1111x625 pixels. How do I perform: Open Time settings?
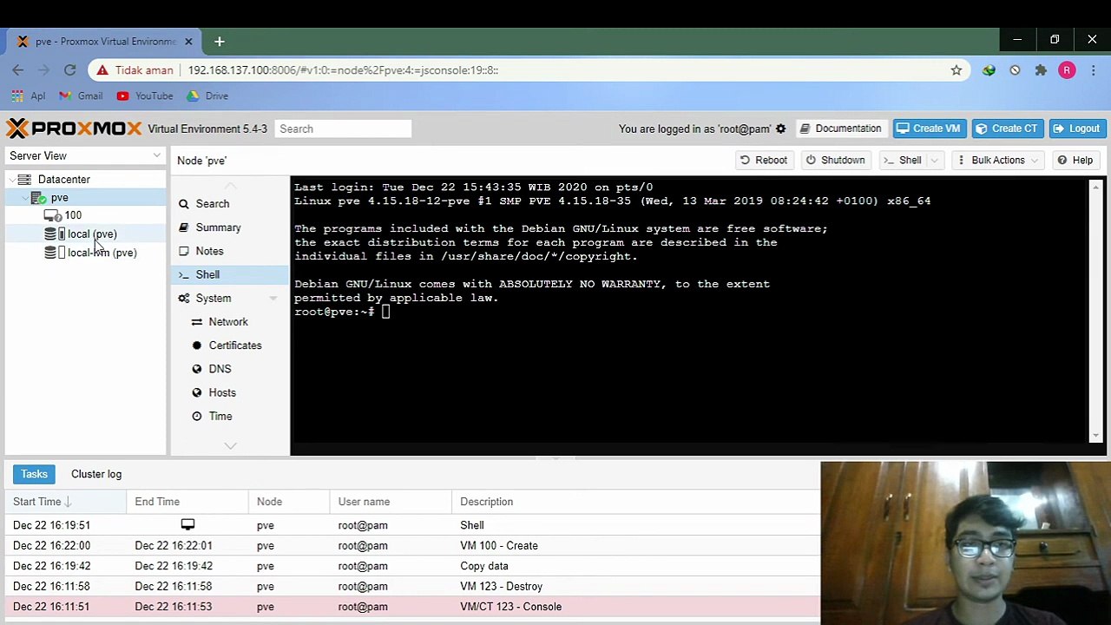pyautogui.click(x=220, y=416)
